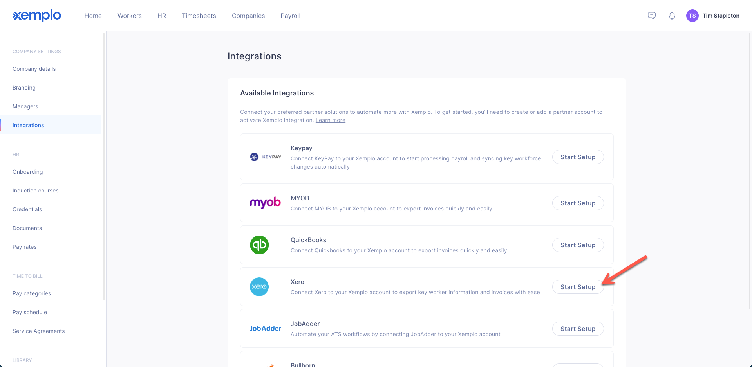
Task: Click the Keypay integration title
Action: tap(301, 148)
